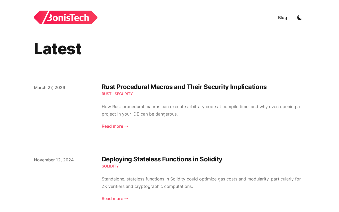Click Read more under the Solidity post
Screen dimensions: 339x212
pos(112,199)
